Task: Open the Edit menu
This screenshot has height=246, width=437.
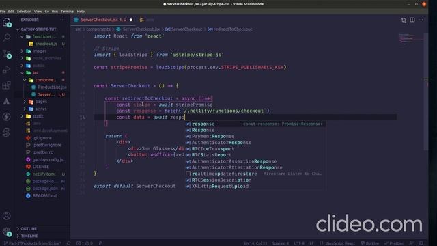Action: 11,12
